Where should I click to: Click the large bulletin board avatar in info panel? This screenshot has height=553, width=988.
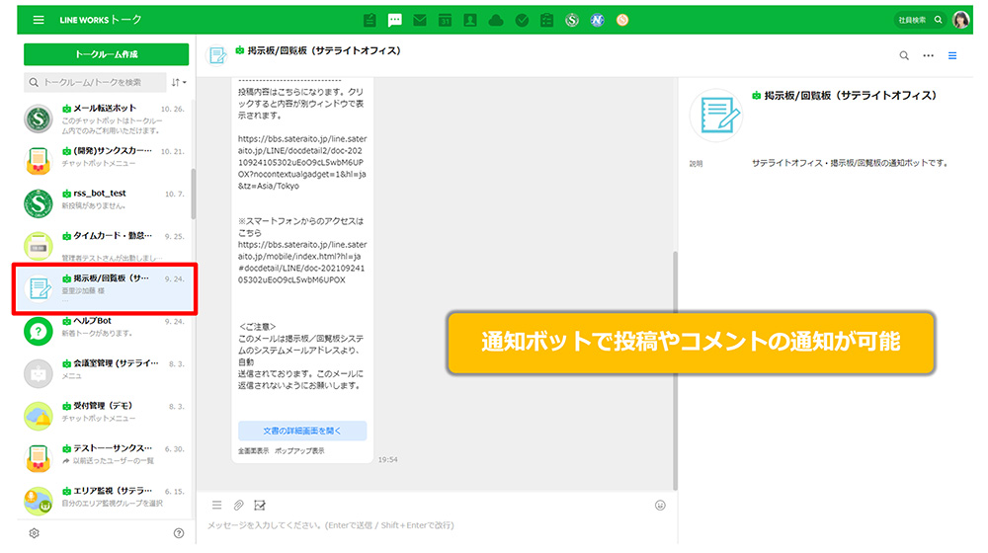716,116
